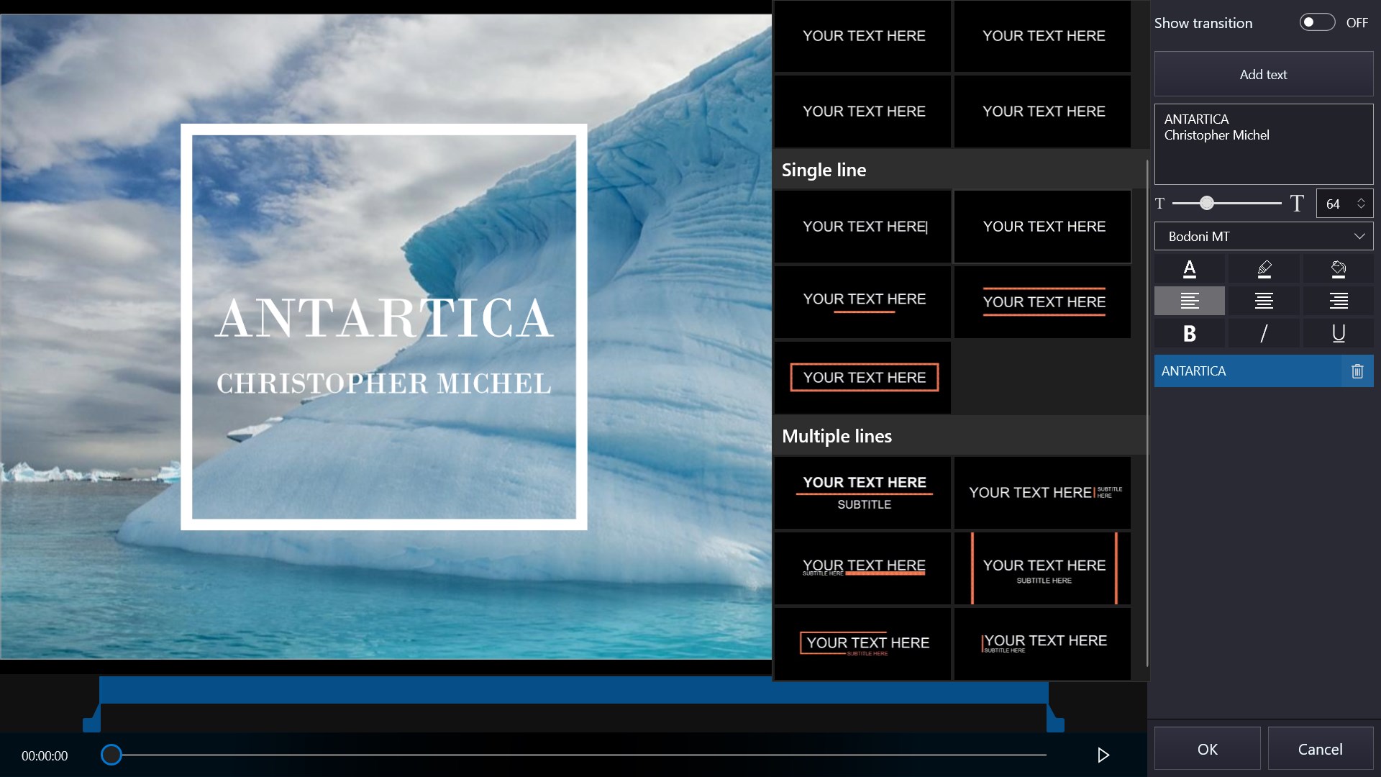Confirm changes with OK

[1207, 748]
